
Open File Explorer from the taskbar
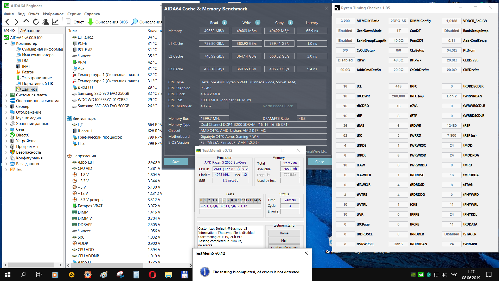[168, 274]
